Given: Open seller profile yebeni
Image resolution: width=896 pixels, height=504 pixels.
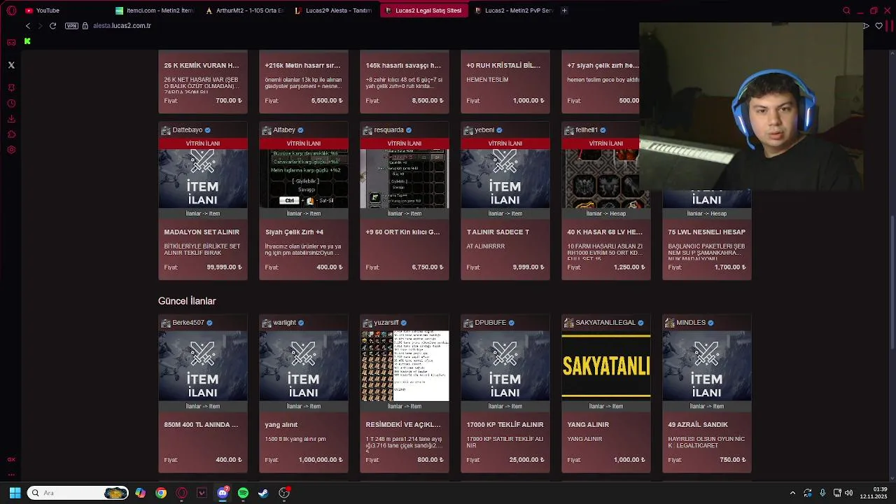Looking at the screenshot, I should [484, 130].
